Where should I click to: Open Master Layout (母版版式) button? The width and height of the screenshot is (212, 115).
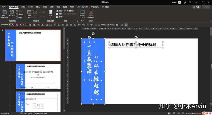29,14
